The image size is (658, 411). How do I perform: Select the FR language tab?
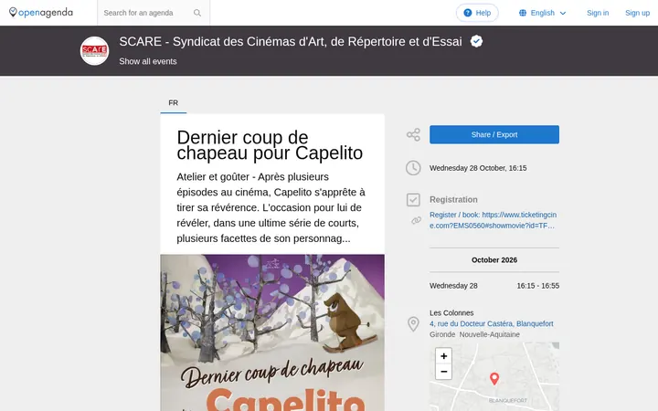174,102
